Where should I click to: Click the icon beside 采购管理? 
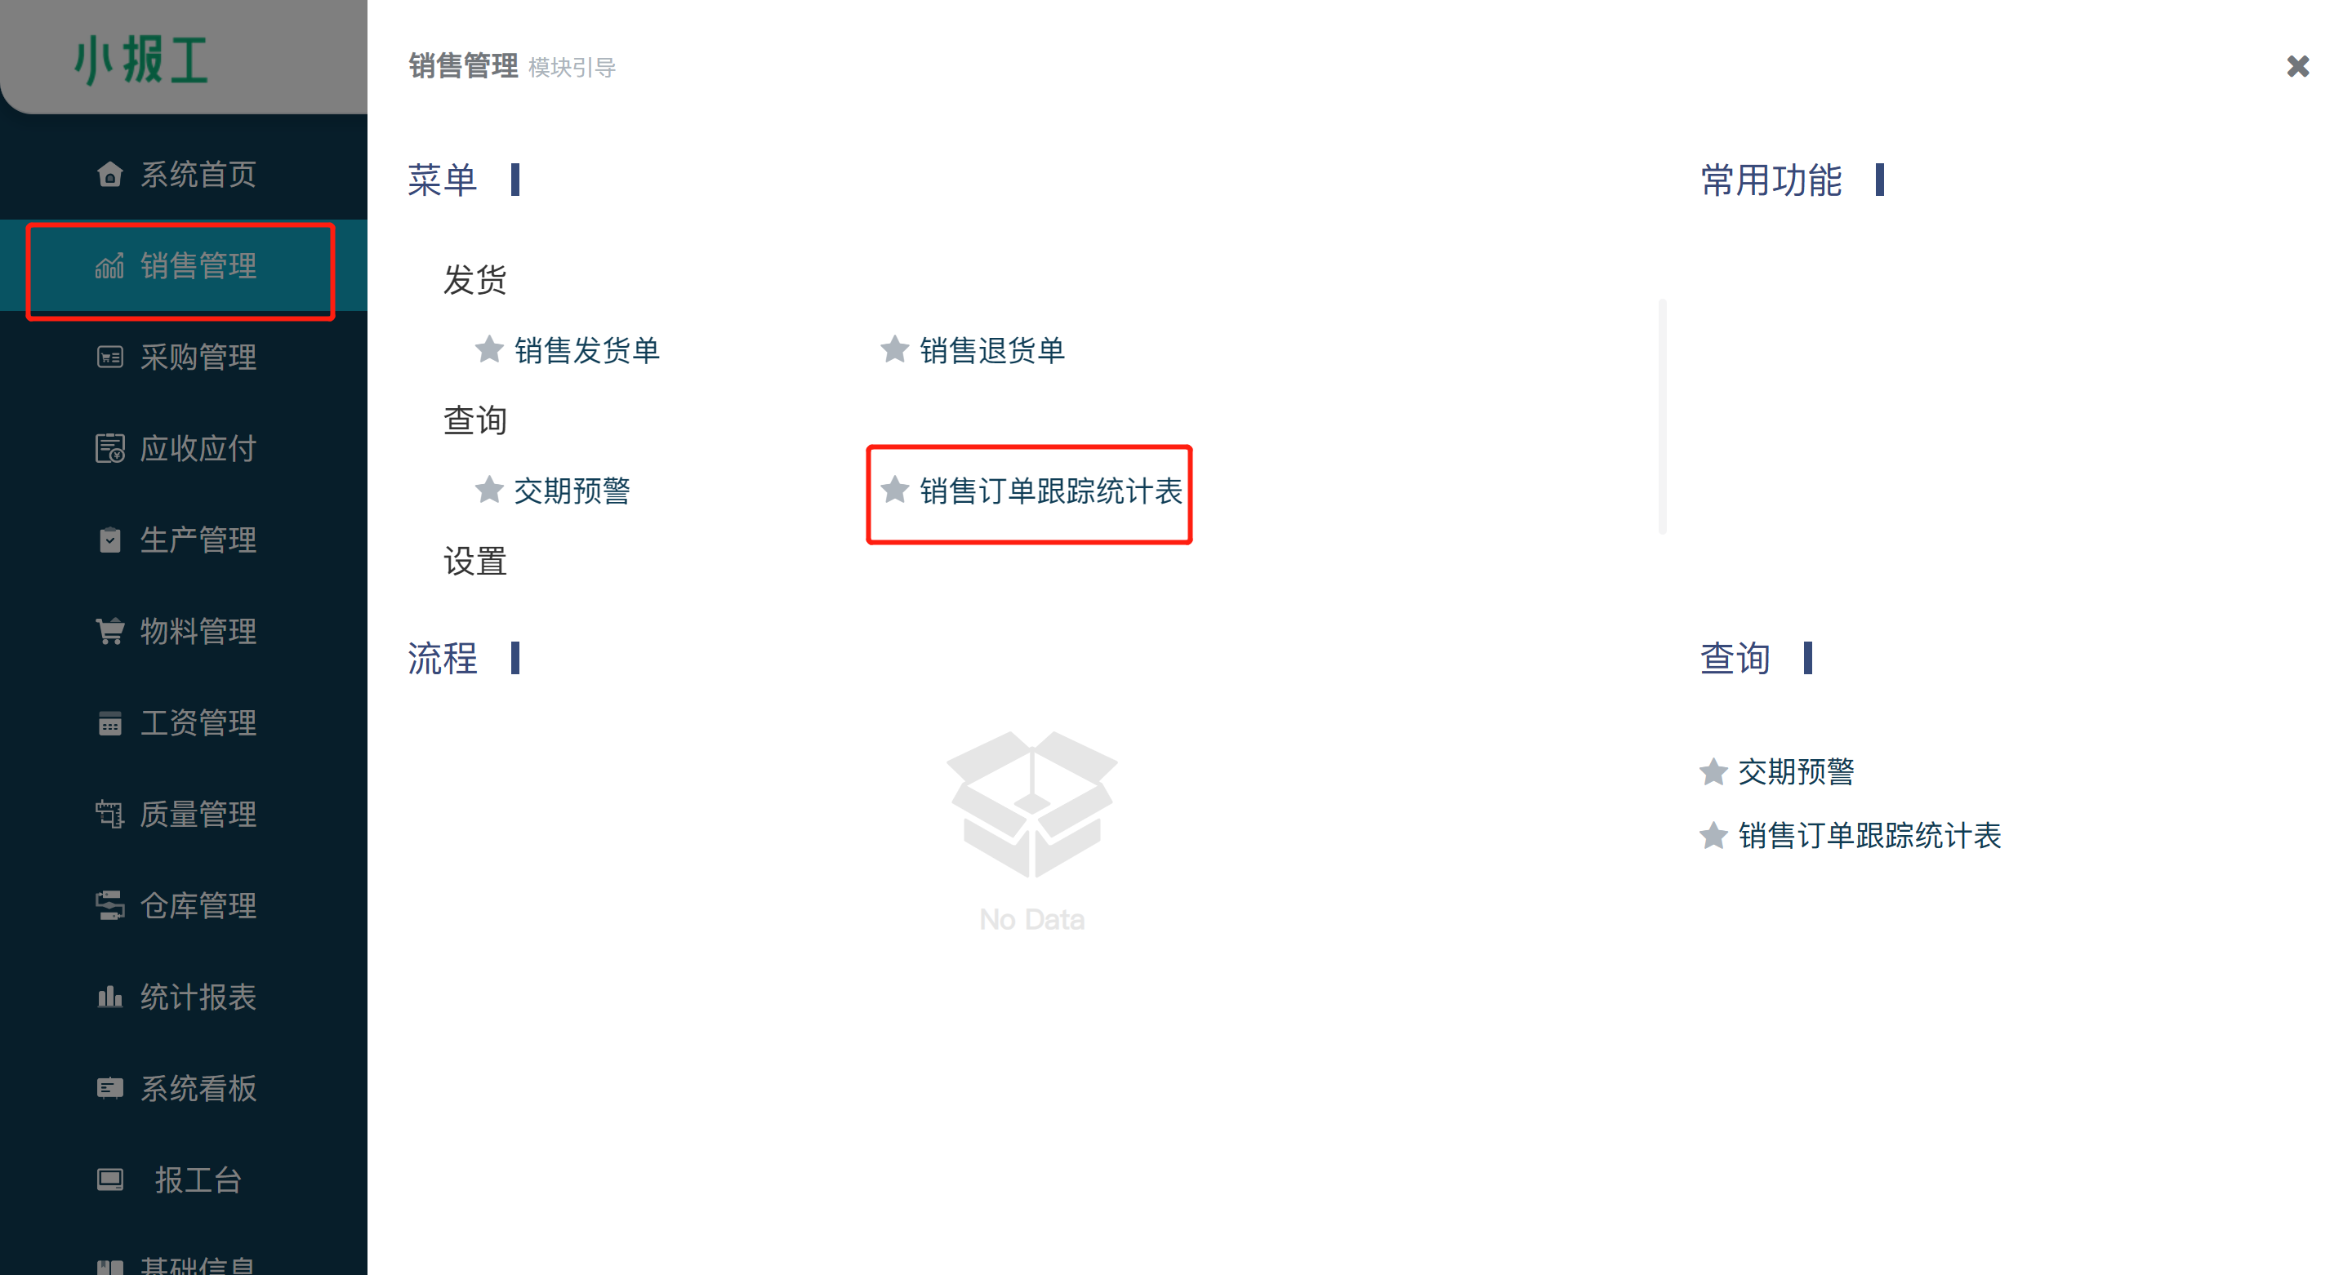tap(109, 357)
